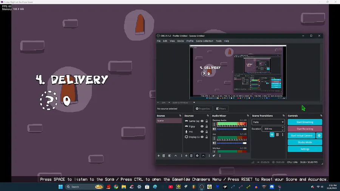Toggle lock on lil guy source

click(x=207, y=126)
